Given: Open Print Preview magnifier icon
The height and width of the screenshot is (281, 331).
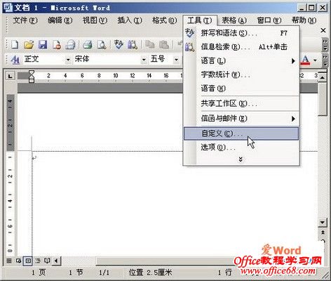Looking at the screenshot, I should [102, 44].
